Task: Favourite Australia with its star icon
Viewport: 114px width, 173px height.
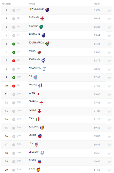Action: click(109, 36)
